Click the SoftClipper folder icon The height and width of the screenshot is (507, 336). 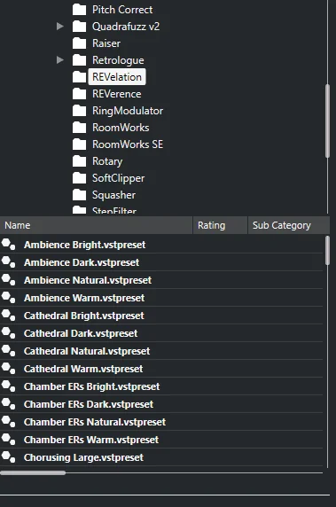[79, 178]
